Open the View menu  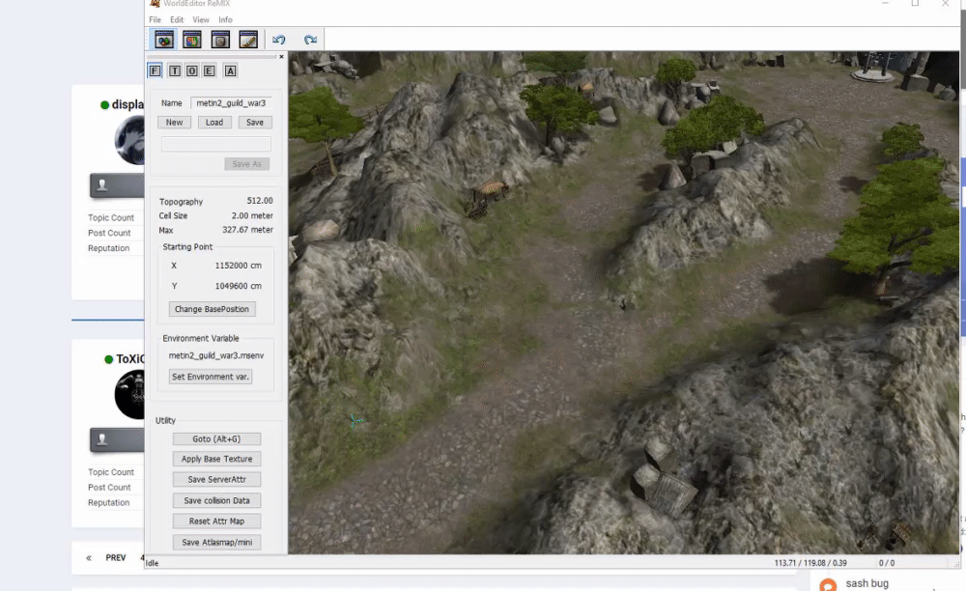tap(201, 19)
